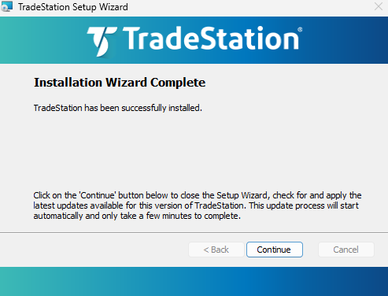The height and width of the screenshot is (296, 388).
Task: Select the 'Installation Wizard Complete' heading
Action: [x=120, y=83]
